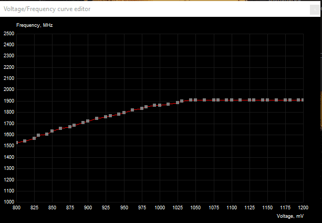Select the curve point at 975 mV

point(142,108)
